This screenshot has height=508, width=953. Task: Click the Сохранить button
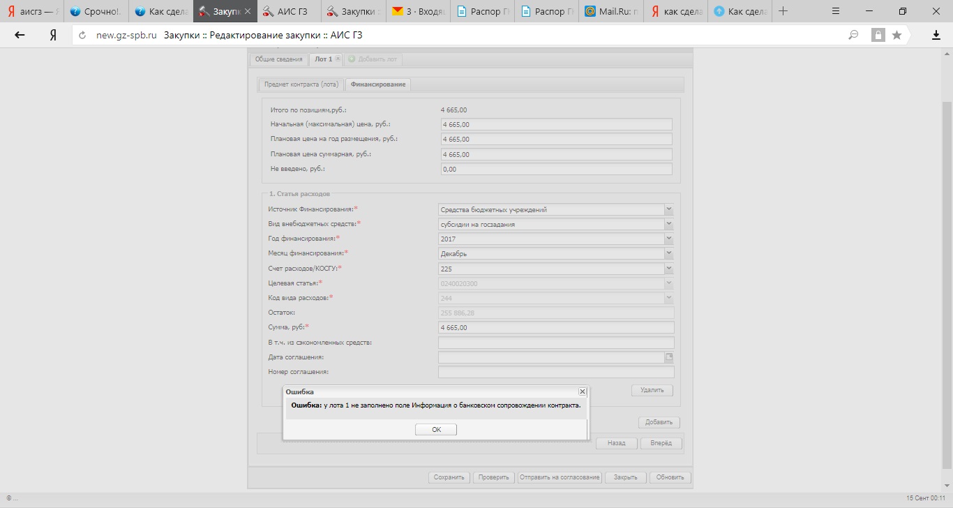(449, 478)
